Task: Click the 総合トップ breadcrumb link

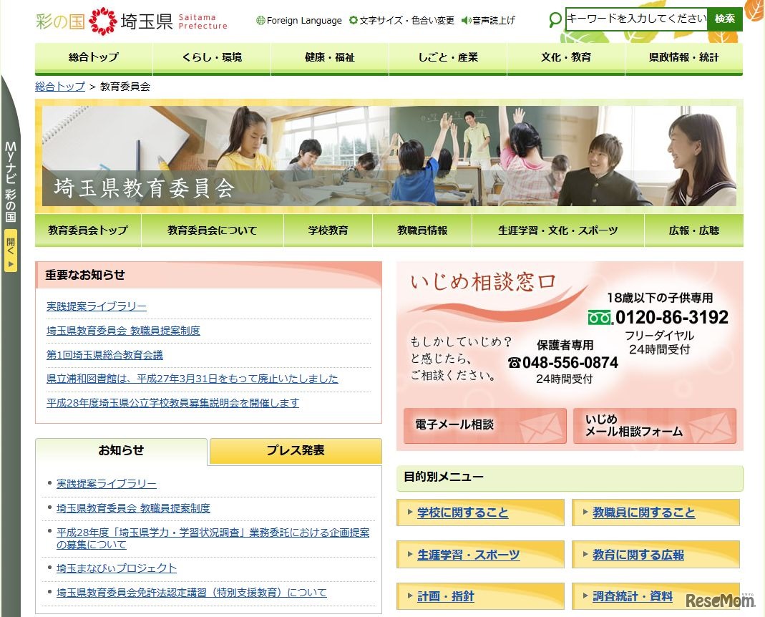Action: (x=57, y=87)
